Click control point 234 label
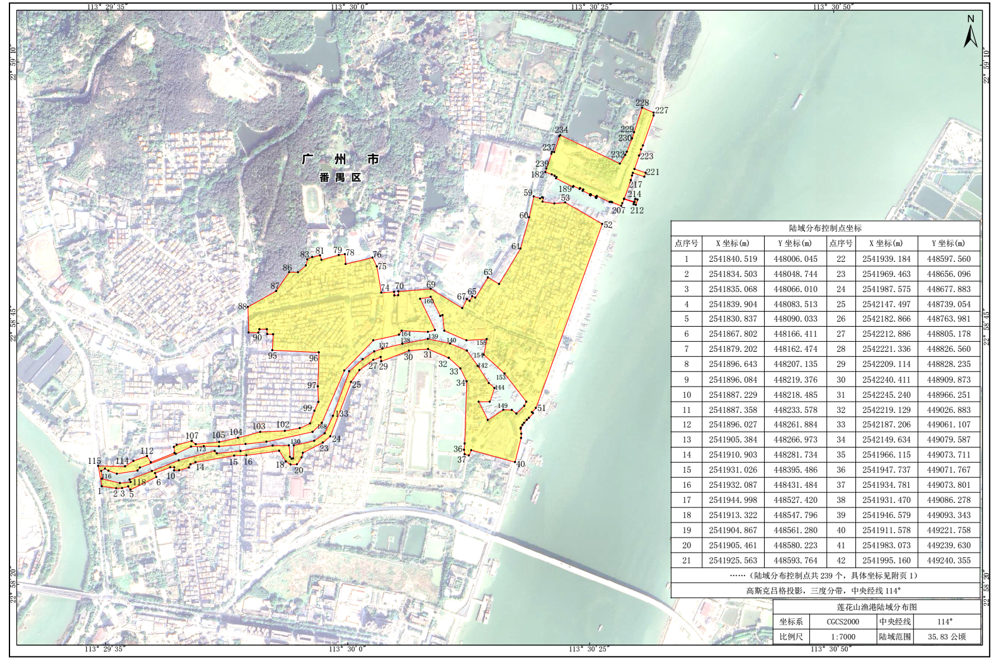999x666 pixels. coord(561,130)
